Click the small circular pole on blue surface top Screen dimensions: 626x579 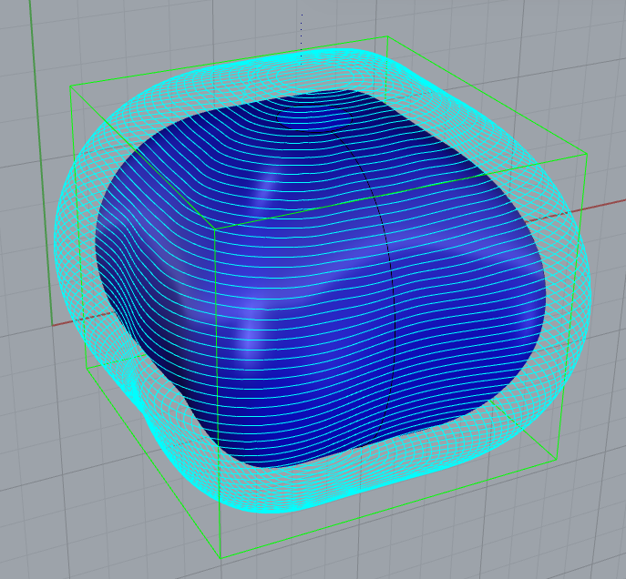point(314,119)
